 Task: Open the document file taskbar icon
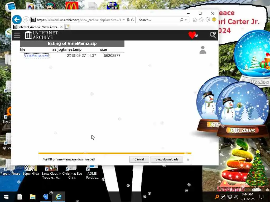(20, 197)
